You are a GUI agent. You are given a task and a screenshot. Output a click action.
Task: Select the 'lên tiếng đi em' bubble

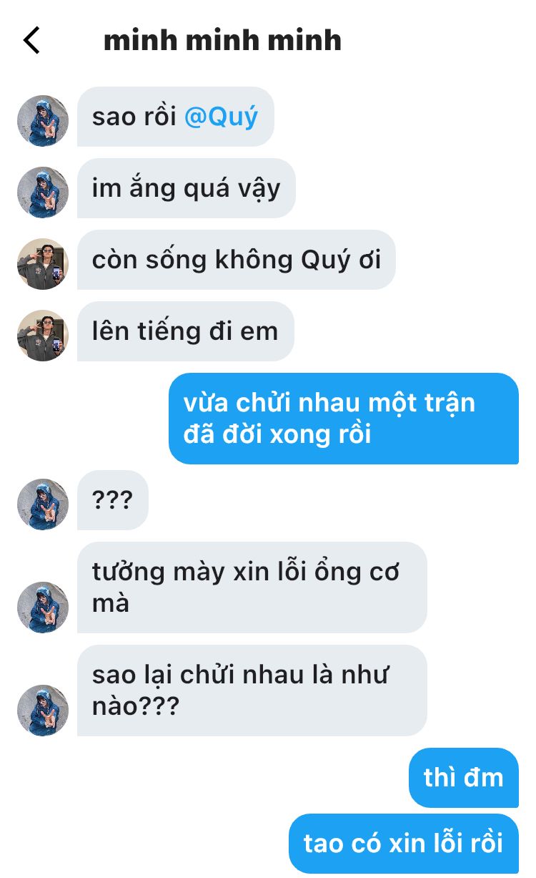[x=186, y=331]
